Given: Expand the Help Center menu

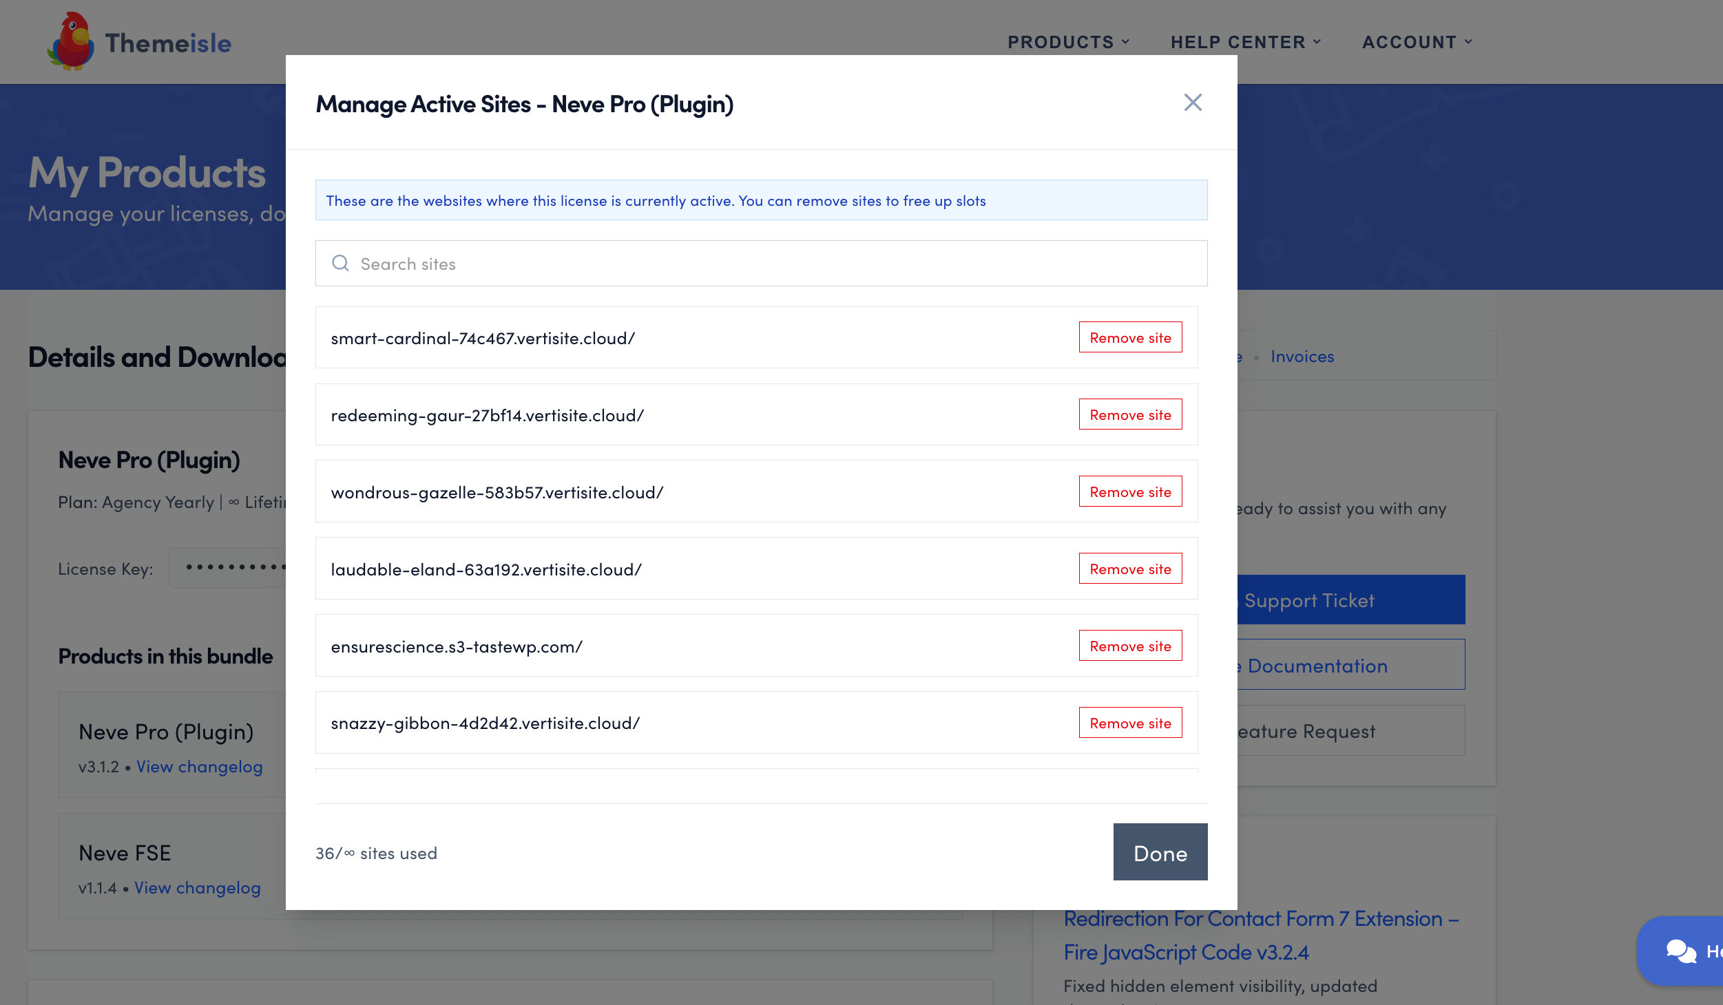Looking at the screenshot, I should [1245, 42].
